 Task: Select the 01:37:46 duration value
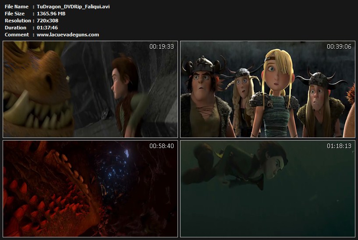tap(48, 28)
